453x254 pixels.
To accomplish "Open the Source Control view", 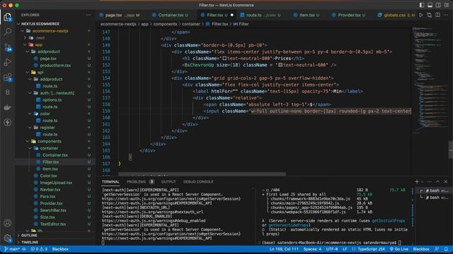I will click(8, 47).
